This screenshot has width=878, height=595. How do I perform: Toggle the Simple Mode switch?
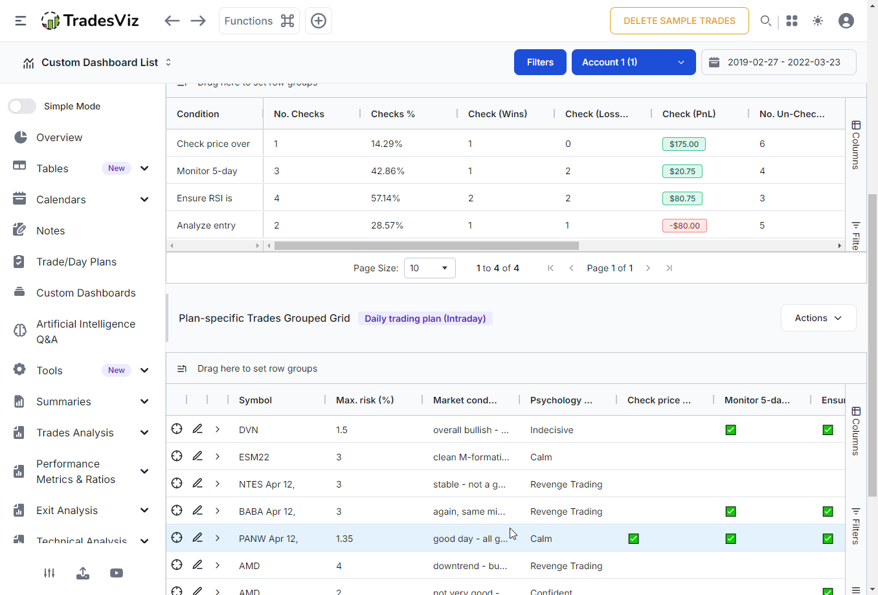coord(22,106)
